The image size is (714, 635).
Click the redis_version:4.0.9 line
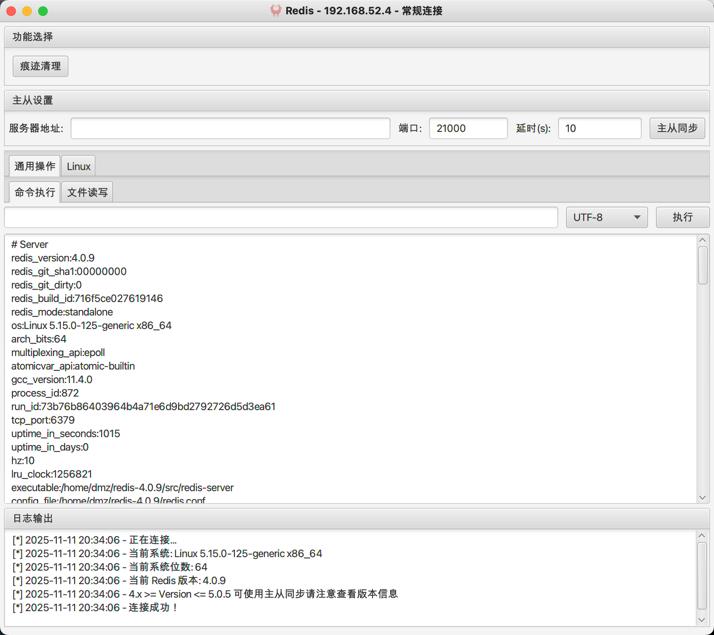tap(53, 258)
